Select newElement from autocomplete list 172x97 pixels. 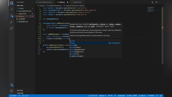[95, 47]
